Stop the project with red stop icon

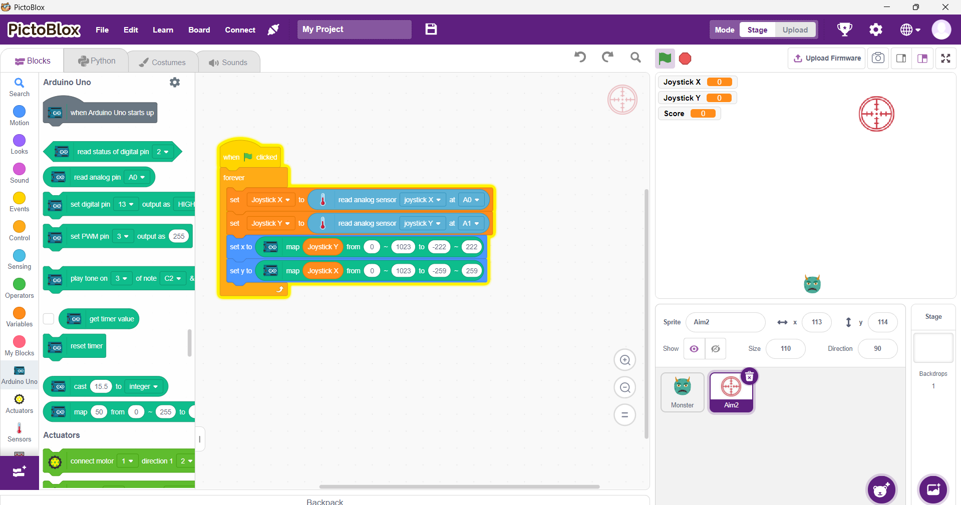(x=685, y=59)
